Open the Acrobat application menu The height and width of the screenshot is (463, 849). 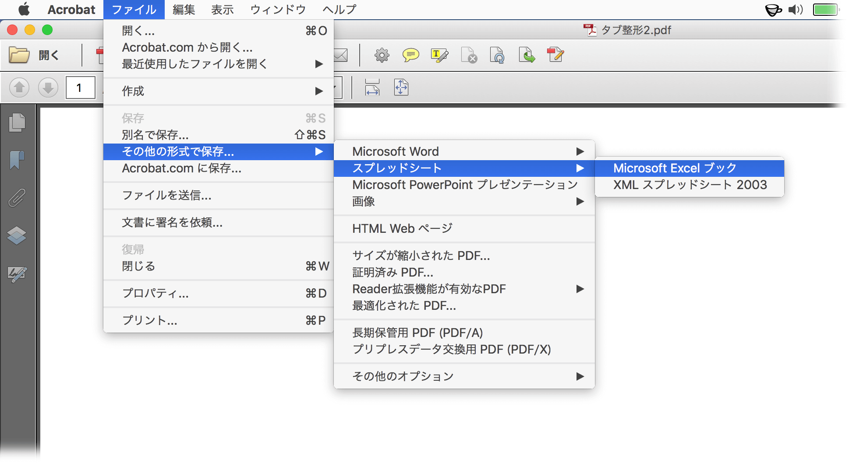point(71,10)
